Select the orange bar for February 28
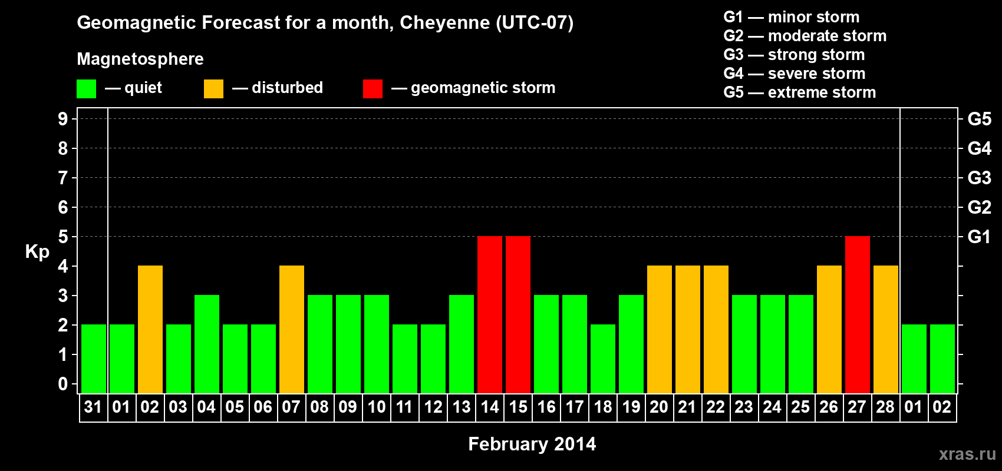Screen dimensions: 1002x471 [886, 329]
